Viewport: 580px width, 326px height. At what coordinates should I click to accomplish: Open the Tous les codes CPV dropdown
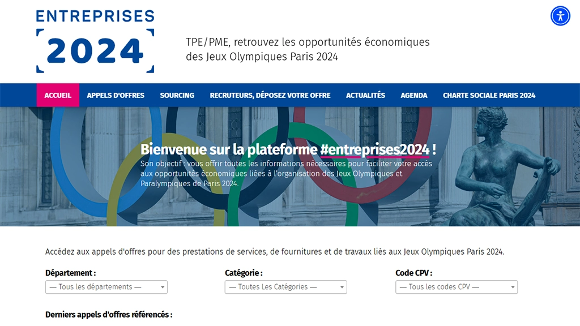tap(456, 287)
